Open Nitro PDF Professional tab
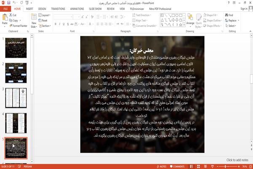The width and height of the screenshot is (253, 169). pos(160,9)
